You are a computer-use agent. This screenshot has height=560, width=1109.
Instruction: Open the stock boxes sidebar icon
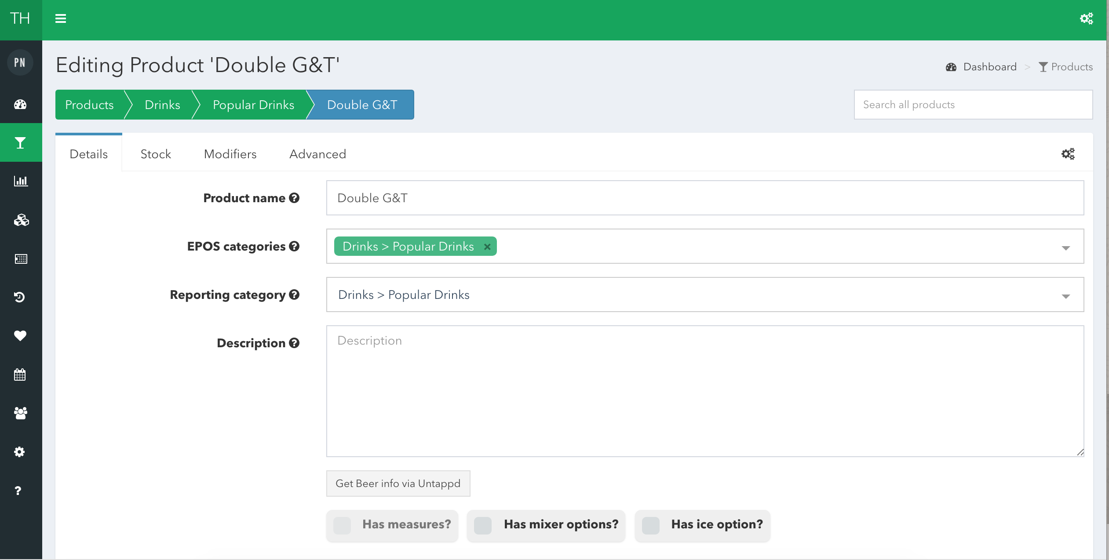click(x=20, y=220)
